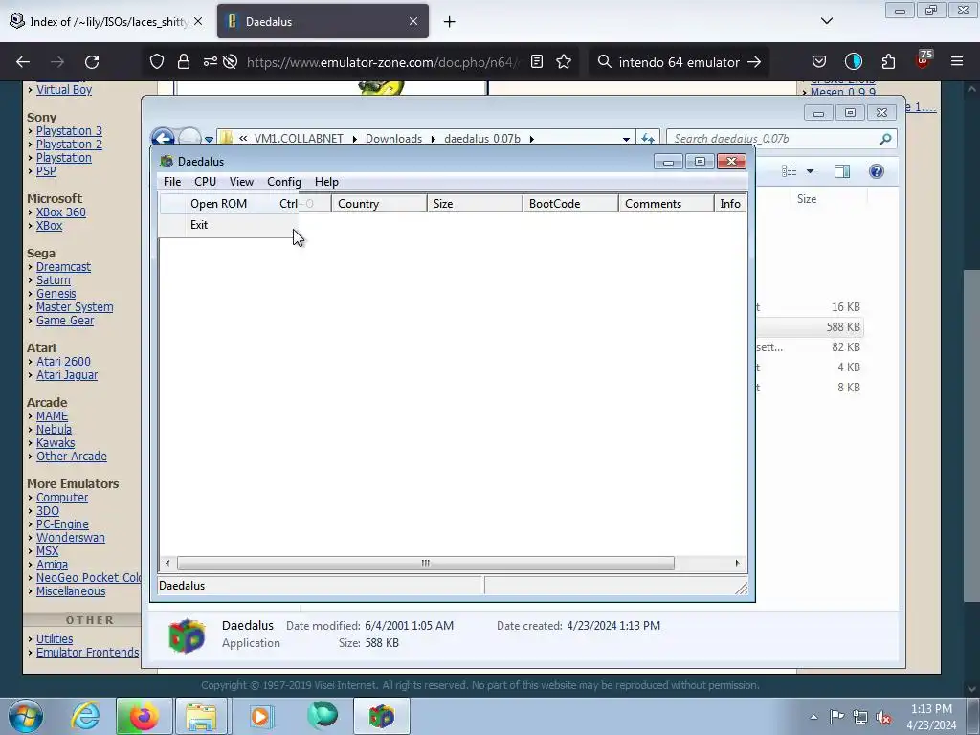Viewport: 980px width, 735px height.
Task: Choose Exit from the File menu
Action: point(230,225)
